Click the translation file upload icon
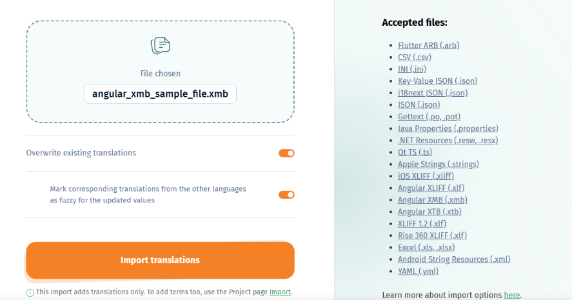Viewport: 572px width, 300px height. pyautogui.click(x=161, y=46)
